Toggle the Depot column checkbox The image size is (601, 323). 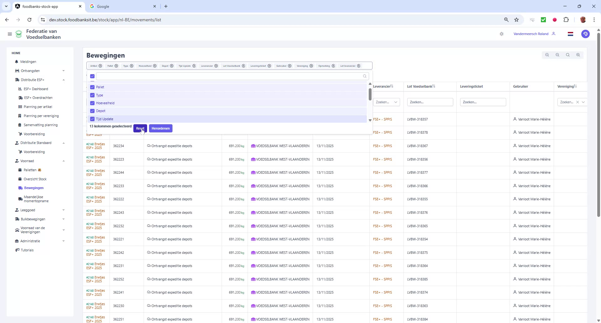pos(92,111)
